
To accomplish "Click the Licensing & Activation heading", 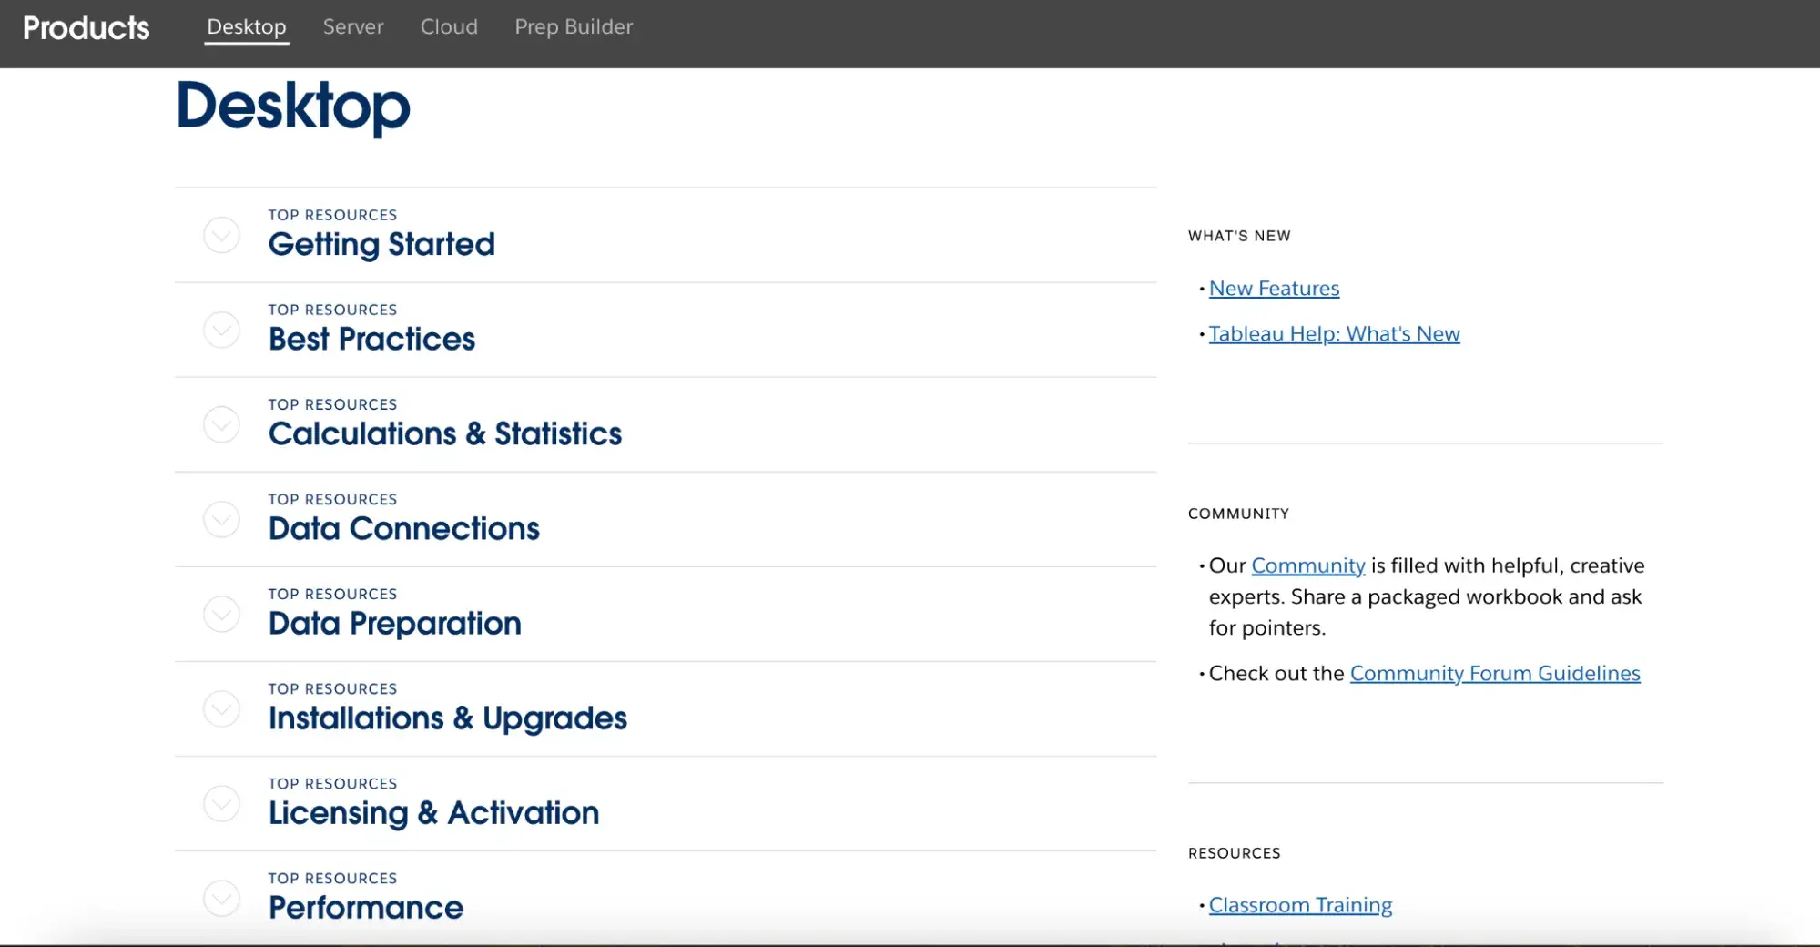I will pos(434,813).
